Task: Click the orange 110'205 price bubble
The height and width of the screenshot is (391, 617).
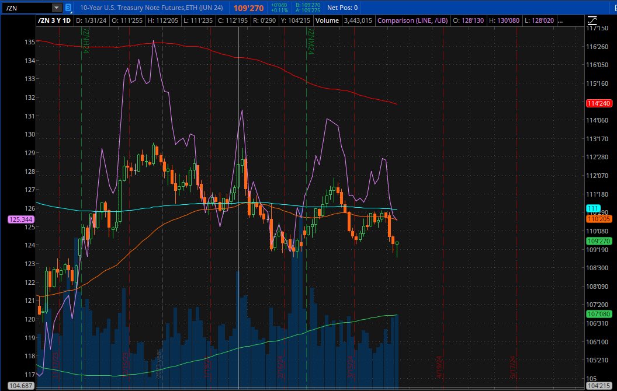Action: click(x=598, y=219)
